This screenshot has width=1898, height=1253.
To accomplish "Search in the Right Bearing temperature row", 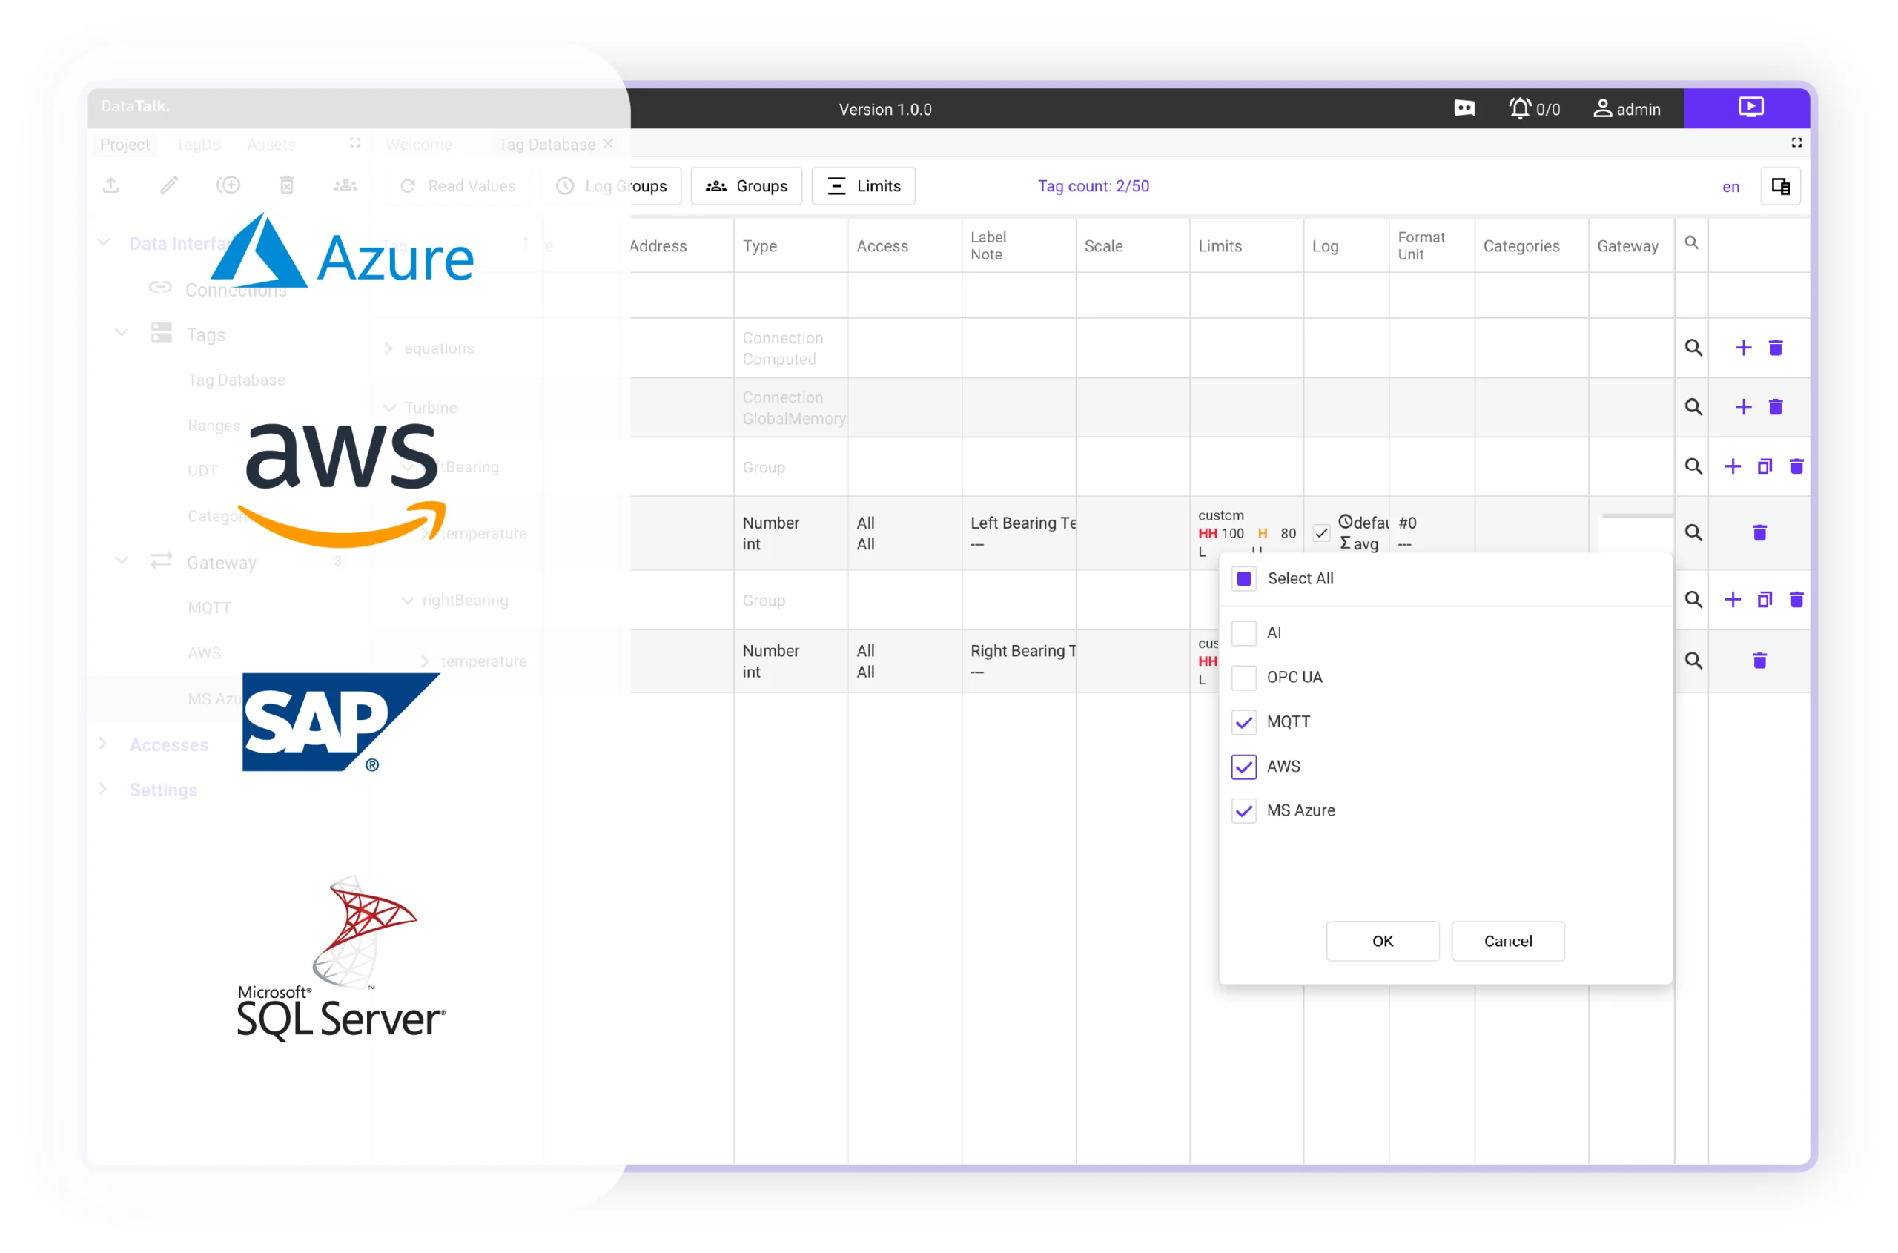I will pos(1693,660).
